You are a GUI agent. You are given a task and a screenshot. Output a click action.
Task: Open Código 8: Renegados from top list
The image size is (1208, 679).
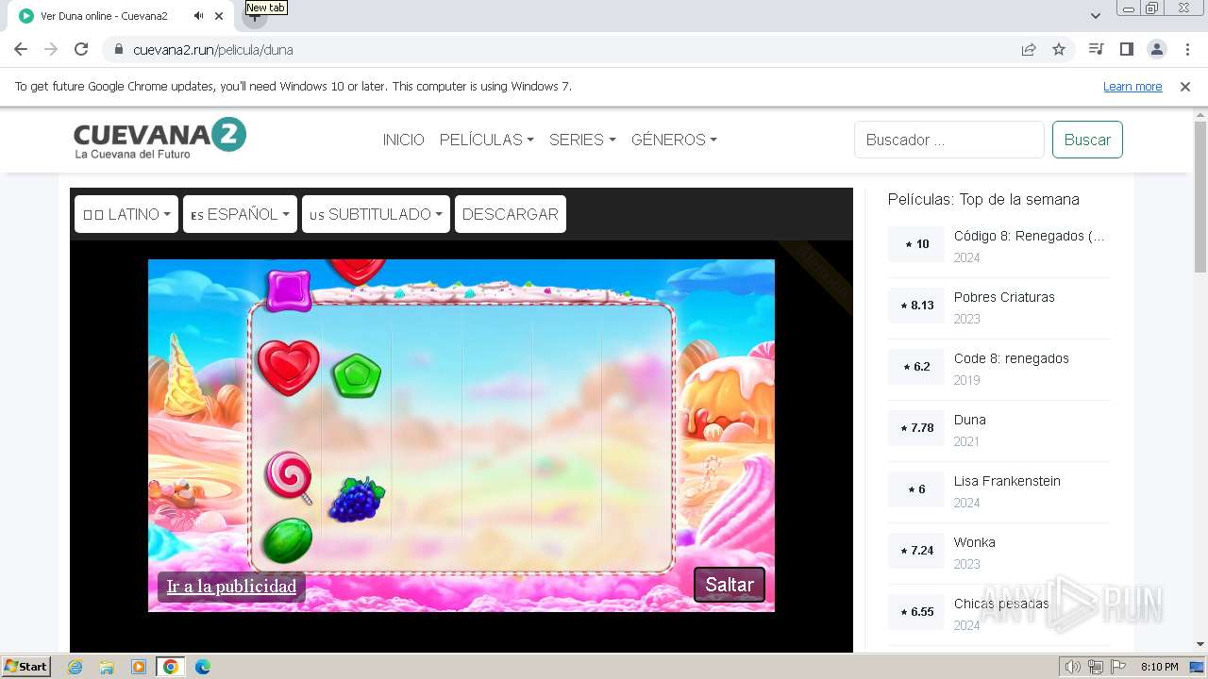click(x=1029, y=236)
